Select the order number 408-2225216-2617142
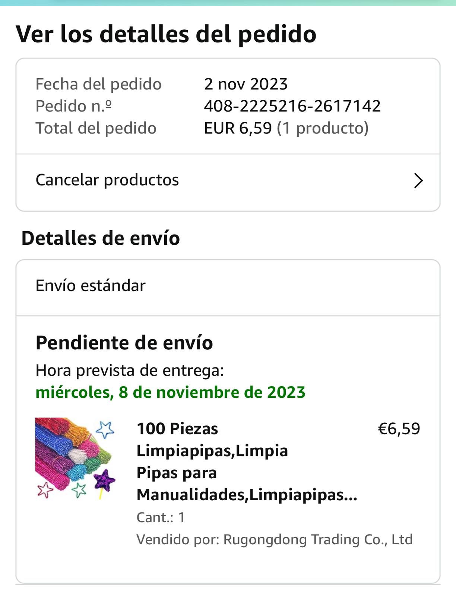 click(292, 106)
